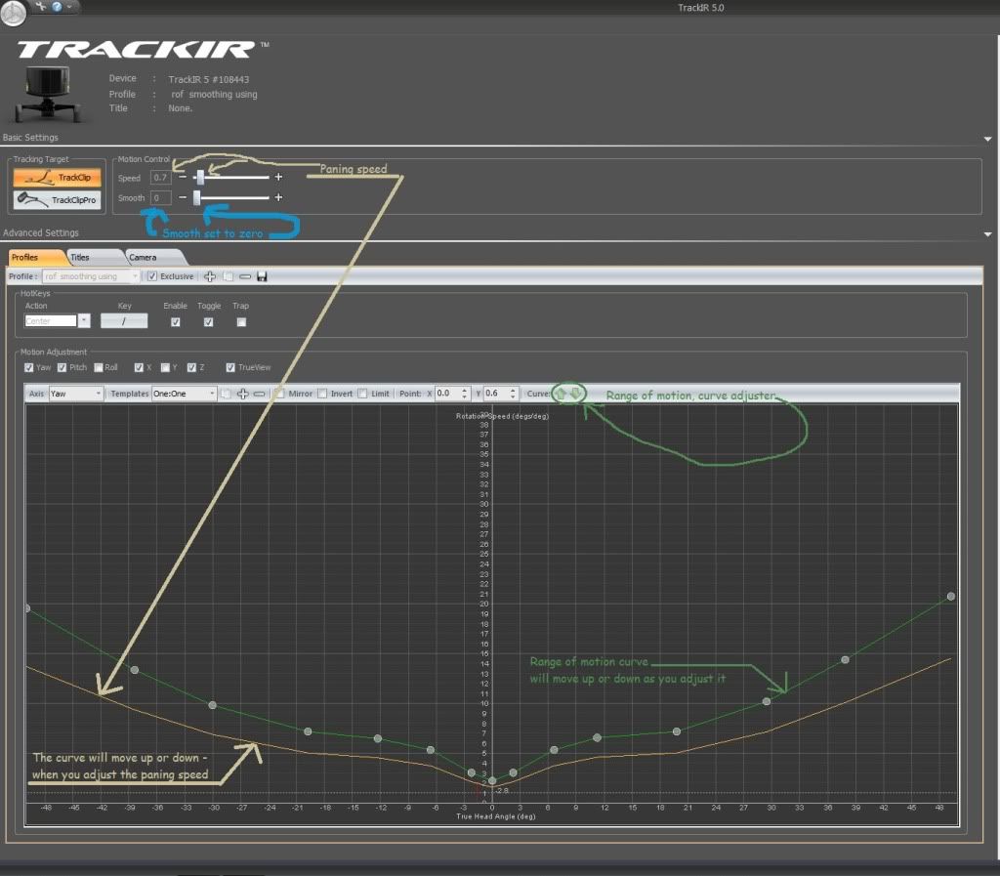The width and height of the screenshot is (1000, 876).
Task: Click the Point Y value field 0.6
Action: (x=495, y=394)
